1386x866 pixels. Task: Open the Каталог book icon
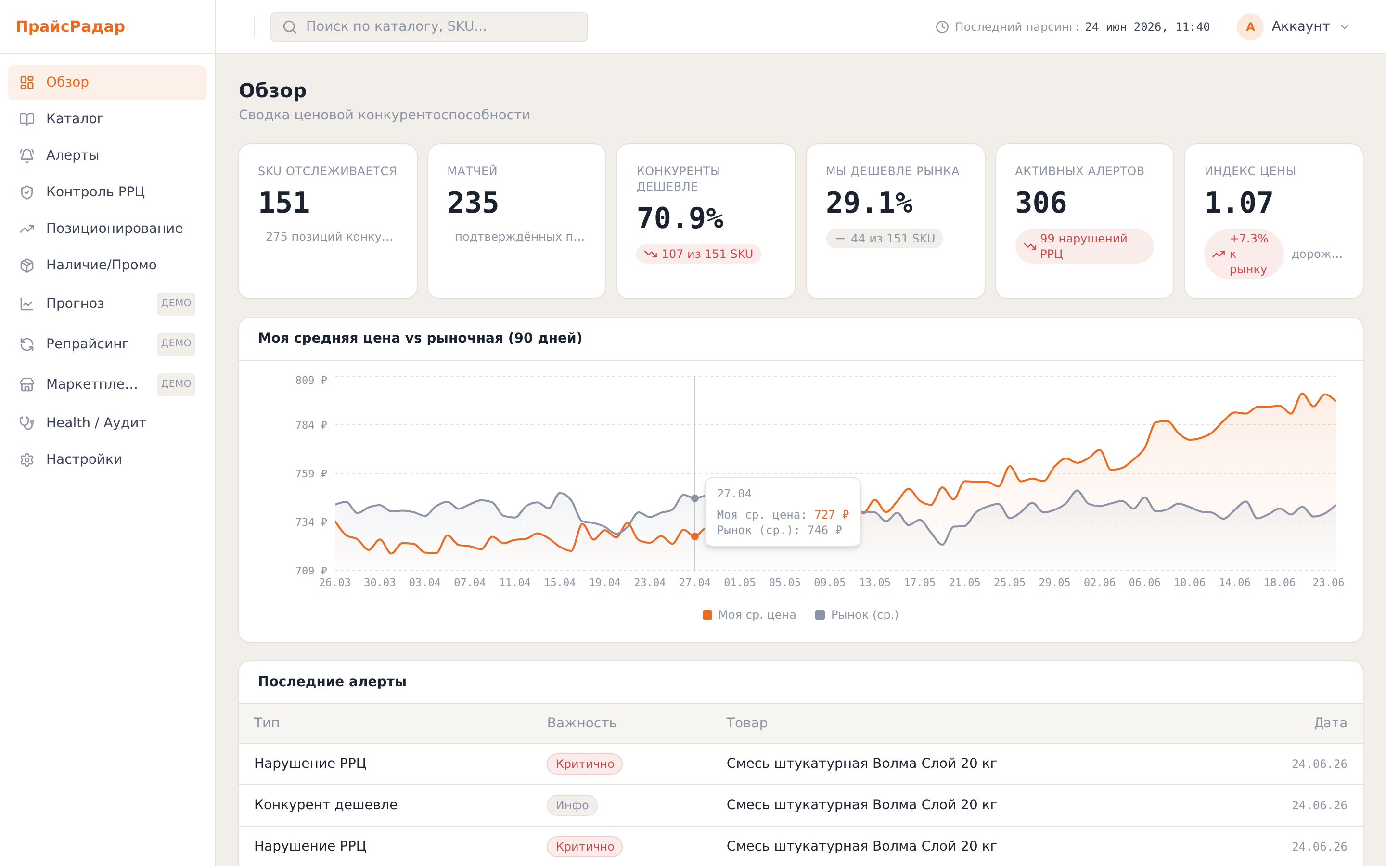[27, 118]
